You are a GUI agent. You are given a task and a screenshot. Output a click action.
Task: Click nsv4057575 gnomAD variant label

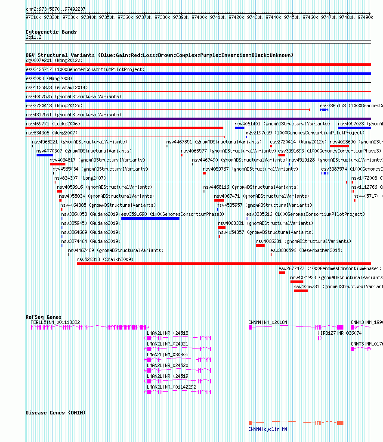[x=74, y=96]
